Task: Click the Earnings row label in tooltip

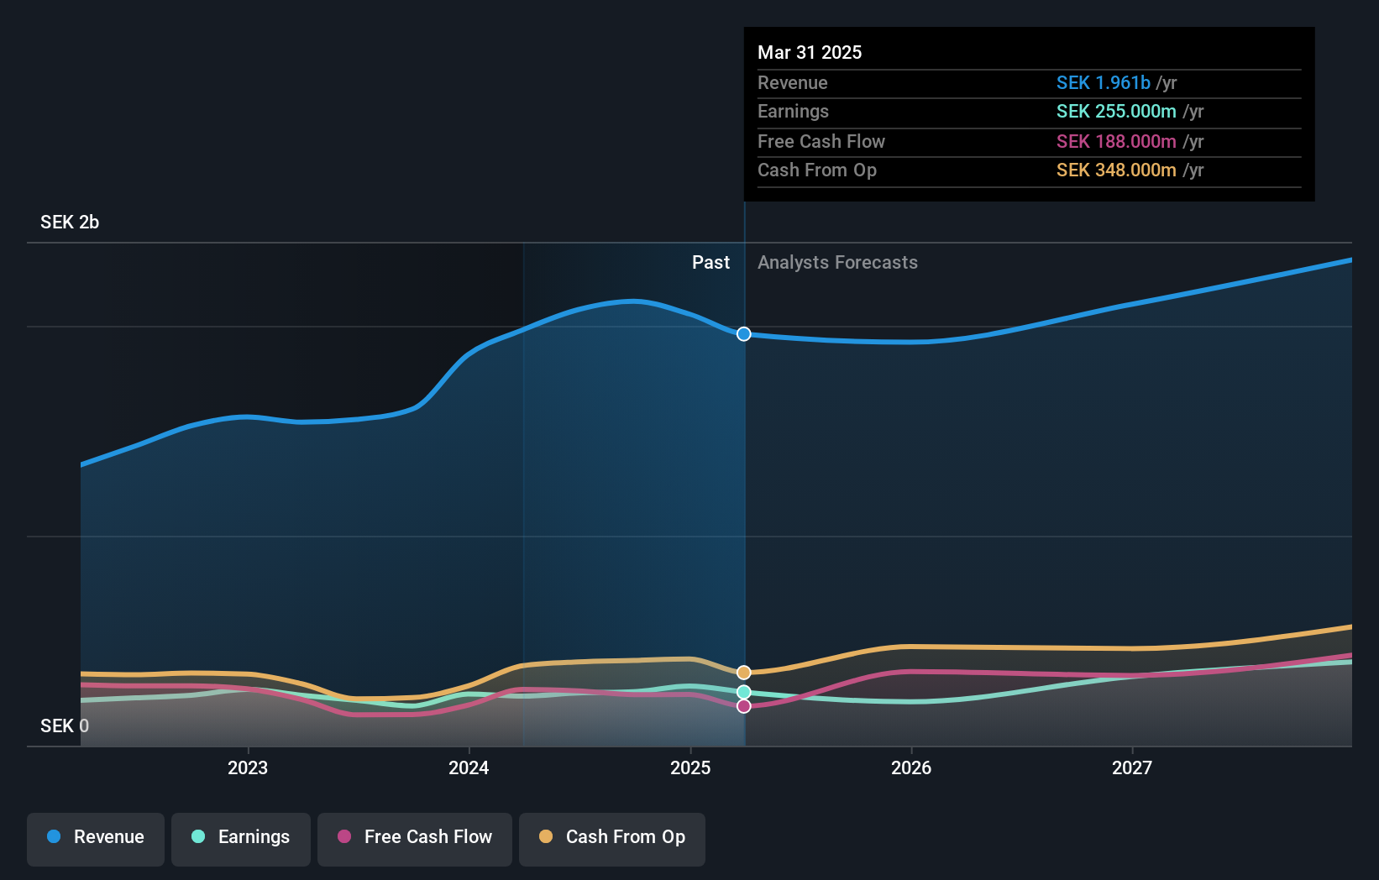Action: pyautogui.click(x=793, y=112)
